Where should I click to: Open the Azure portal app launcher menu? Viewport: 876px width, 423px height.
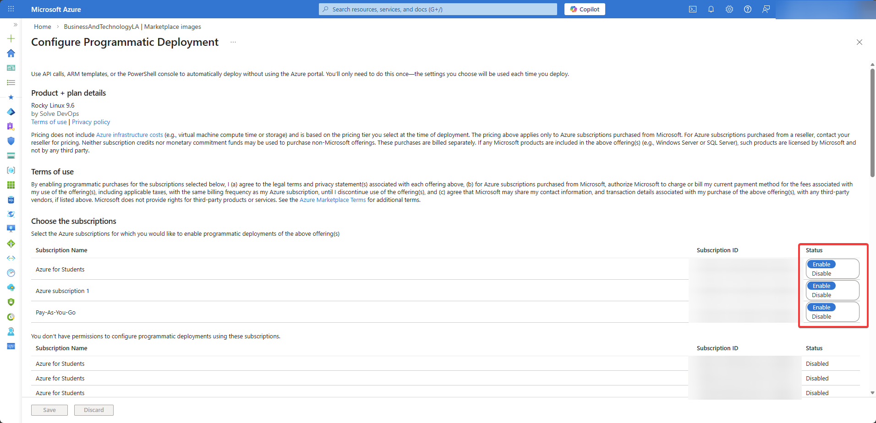(x=11, y=9)
